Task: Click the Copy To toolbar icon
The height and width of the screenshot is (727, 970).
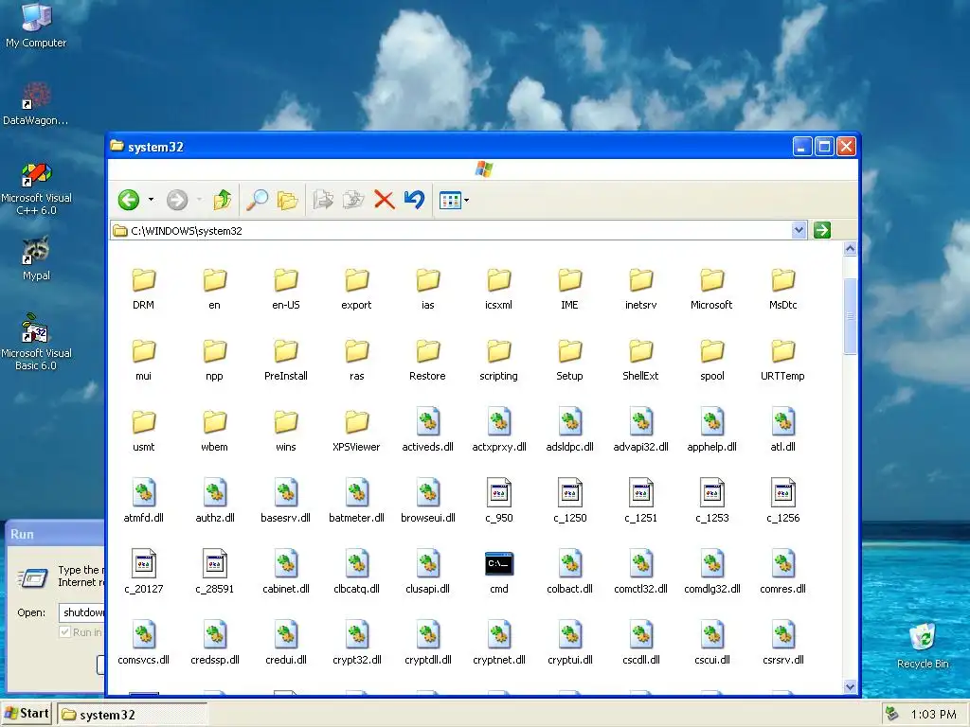Action: 353,200
